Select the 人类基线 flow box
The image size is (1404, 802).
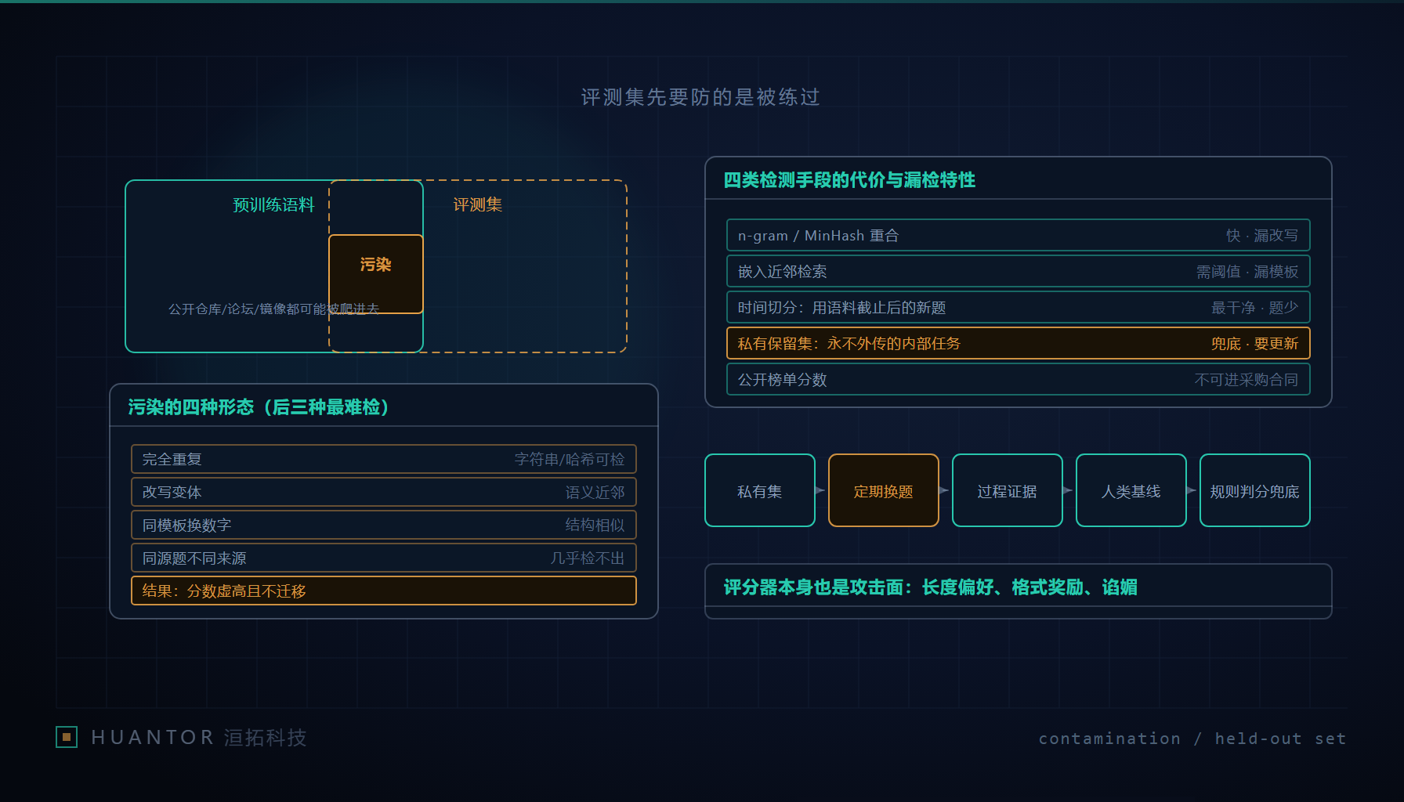tap(1131, 490)
